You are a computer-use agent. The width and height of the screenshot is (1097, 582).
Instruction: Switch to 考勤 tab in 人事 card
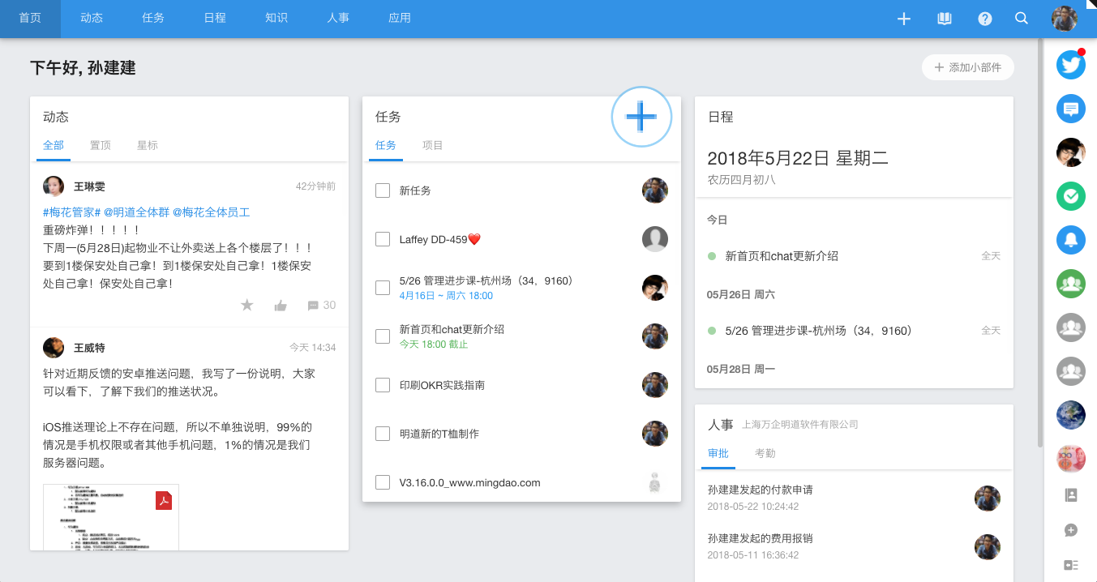coord(765,454)
